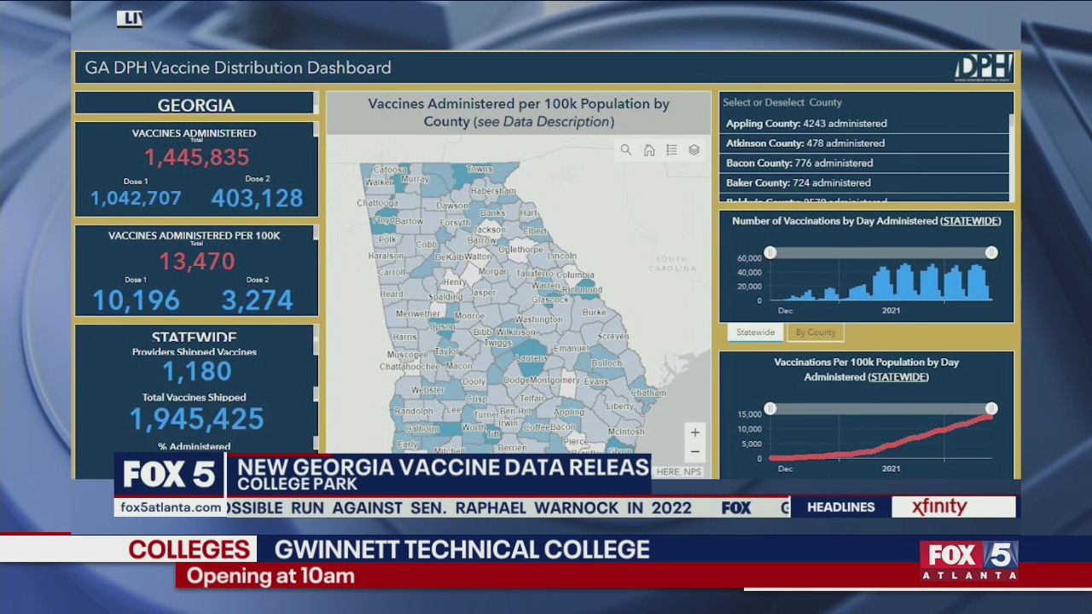Click the left handle of the vaccinations time slider

coord(770,252)
